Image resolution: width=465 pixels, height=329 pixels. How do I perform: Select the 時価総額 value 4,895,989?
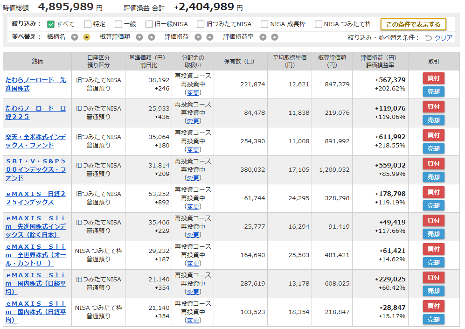[x=66, y=7]
